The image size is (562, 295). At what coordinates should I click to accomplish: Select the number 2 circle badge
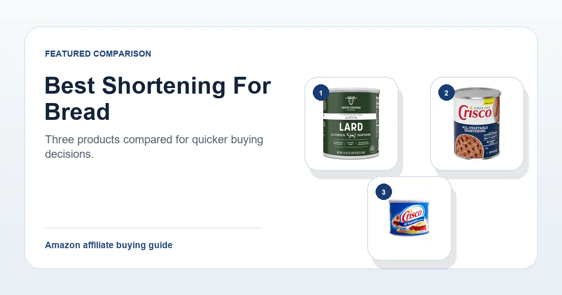[446, 93]
